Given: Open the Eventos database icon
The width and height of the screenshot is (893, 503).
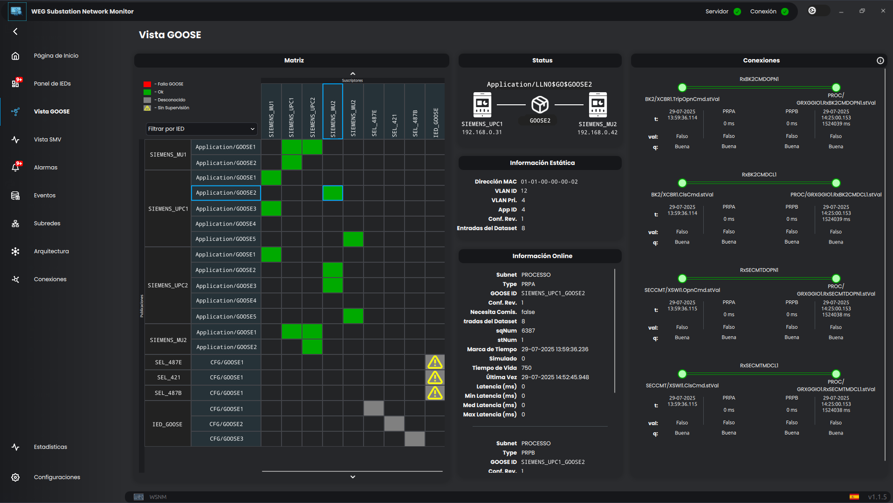Looking at the screenshot, I should click(x=15, y=196).
